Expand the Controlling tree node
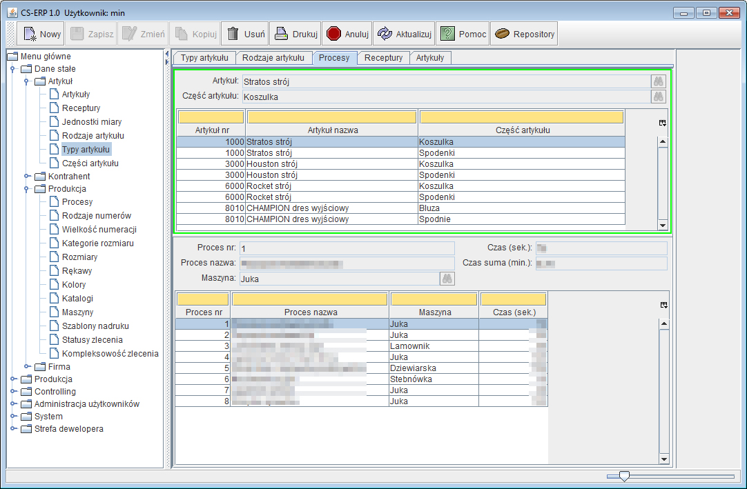747x489 pixels. (13, 391)
